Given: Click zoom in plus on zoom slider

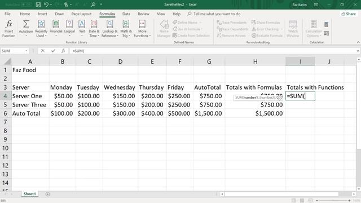Looking at the screenshot, I should 349,201.
